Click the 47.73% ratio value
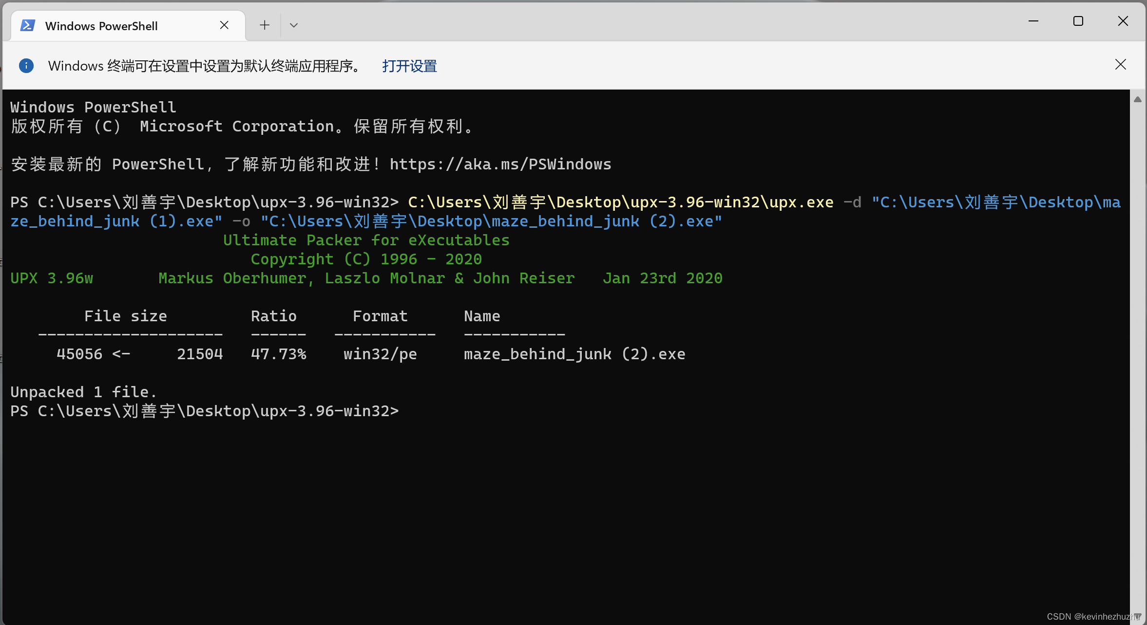 point(278,354)
